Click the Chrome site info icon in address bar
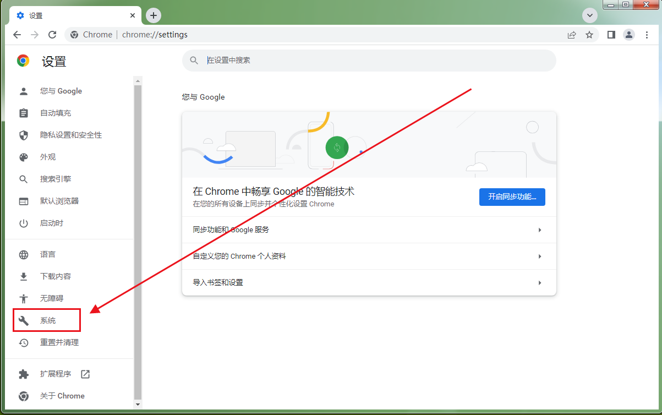This screenshot has height=415, width=662. click(74, 35)
